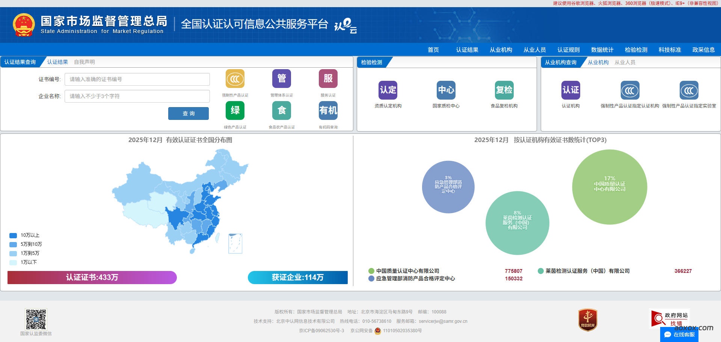721x342 pixels.
Task: Switch to the 从业人员 tab
Action: [624, 62]
